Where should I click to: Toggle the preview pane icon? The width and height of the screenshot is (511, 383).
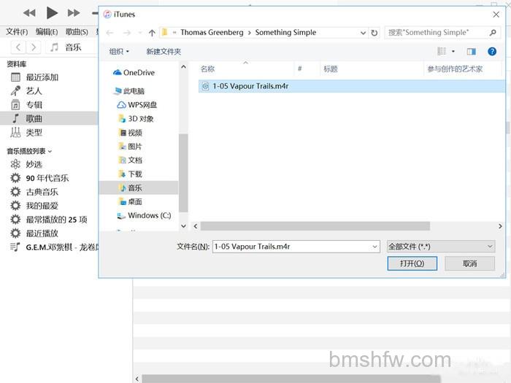[472, 52]
